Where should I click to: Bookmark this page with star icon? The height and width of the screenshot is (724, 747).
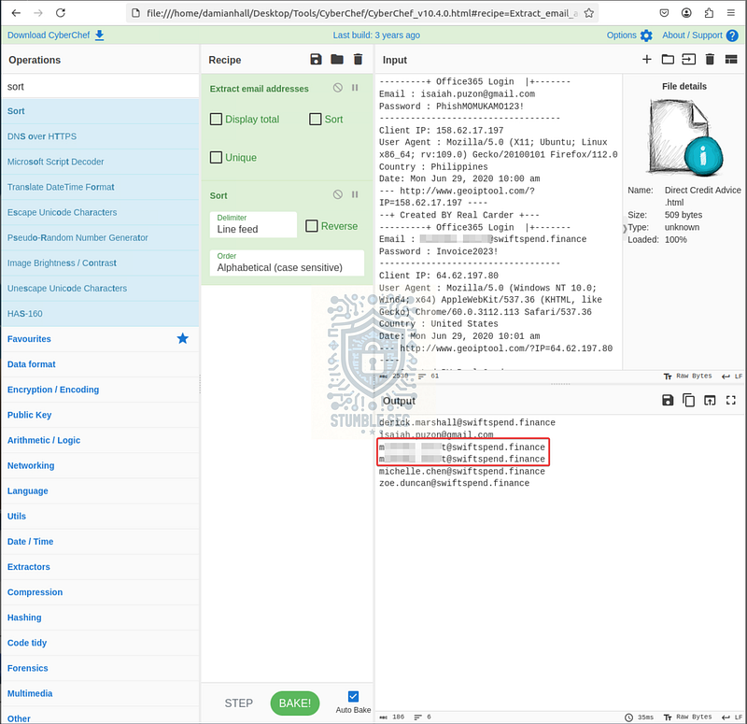tap(589, 13)
